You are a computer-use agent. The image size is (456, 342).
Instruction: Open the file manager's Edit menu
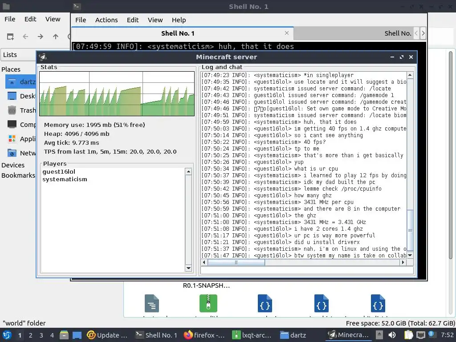click(x=30, y=19)
